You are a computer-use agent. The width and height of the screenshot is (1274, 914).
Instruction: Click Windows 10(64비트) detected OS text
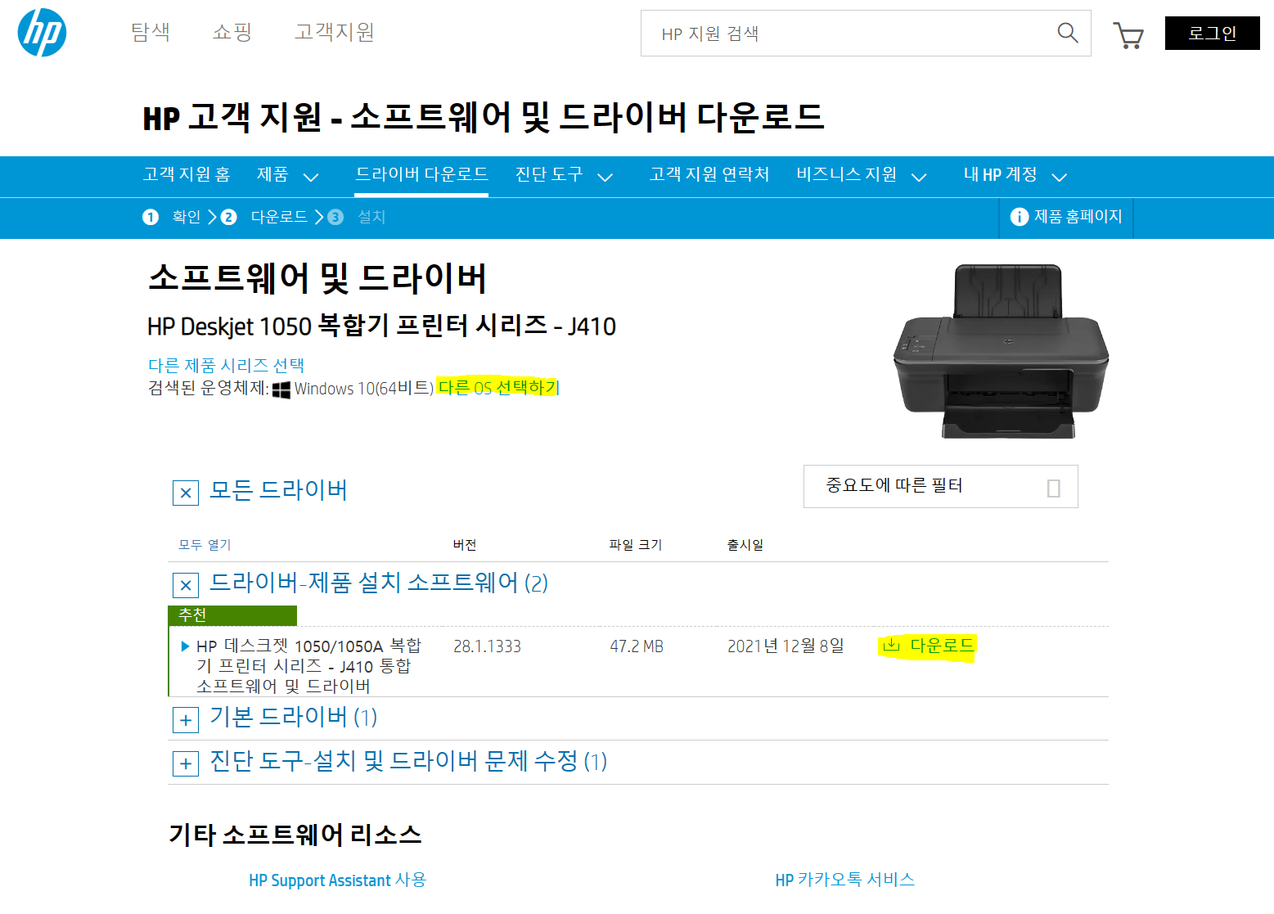click(x=364, y=389)
